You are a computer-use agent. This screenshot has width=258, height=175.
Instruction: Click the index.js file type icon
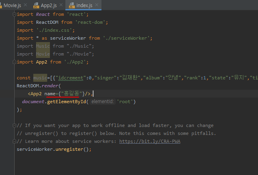pos(72,5)
